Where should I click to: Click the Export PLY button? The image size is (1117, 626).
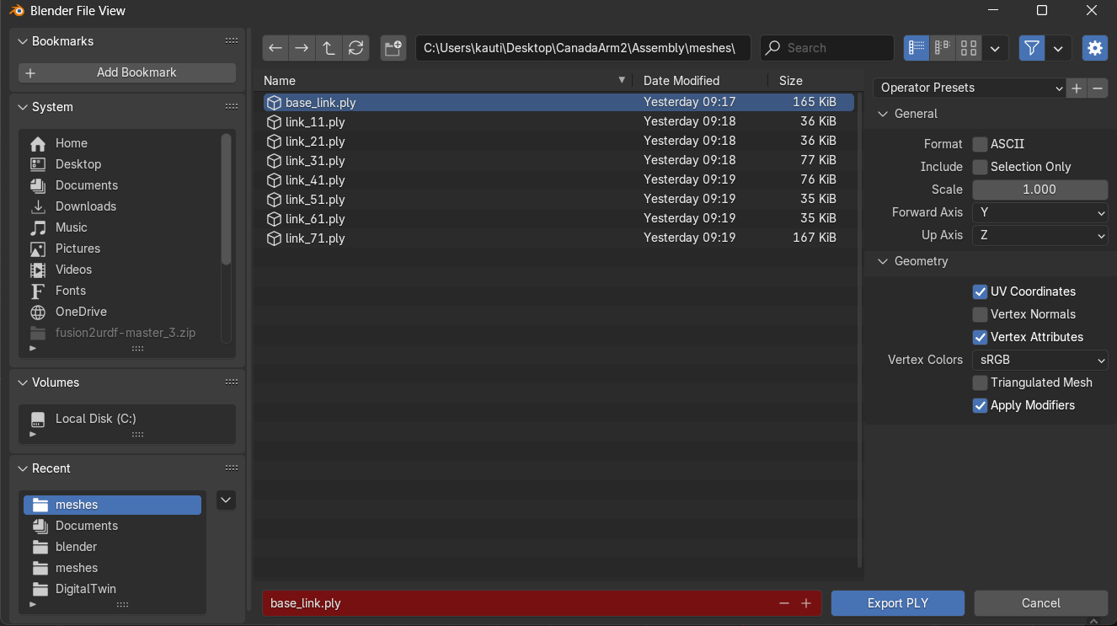tap(897, 603)
